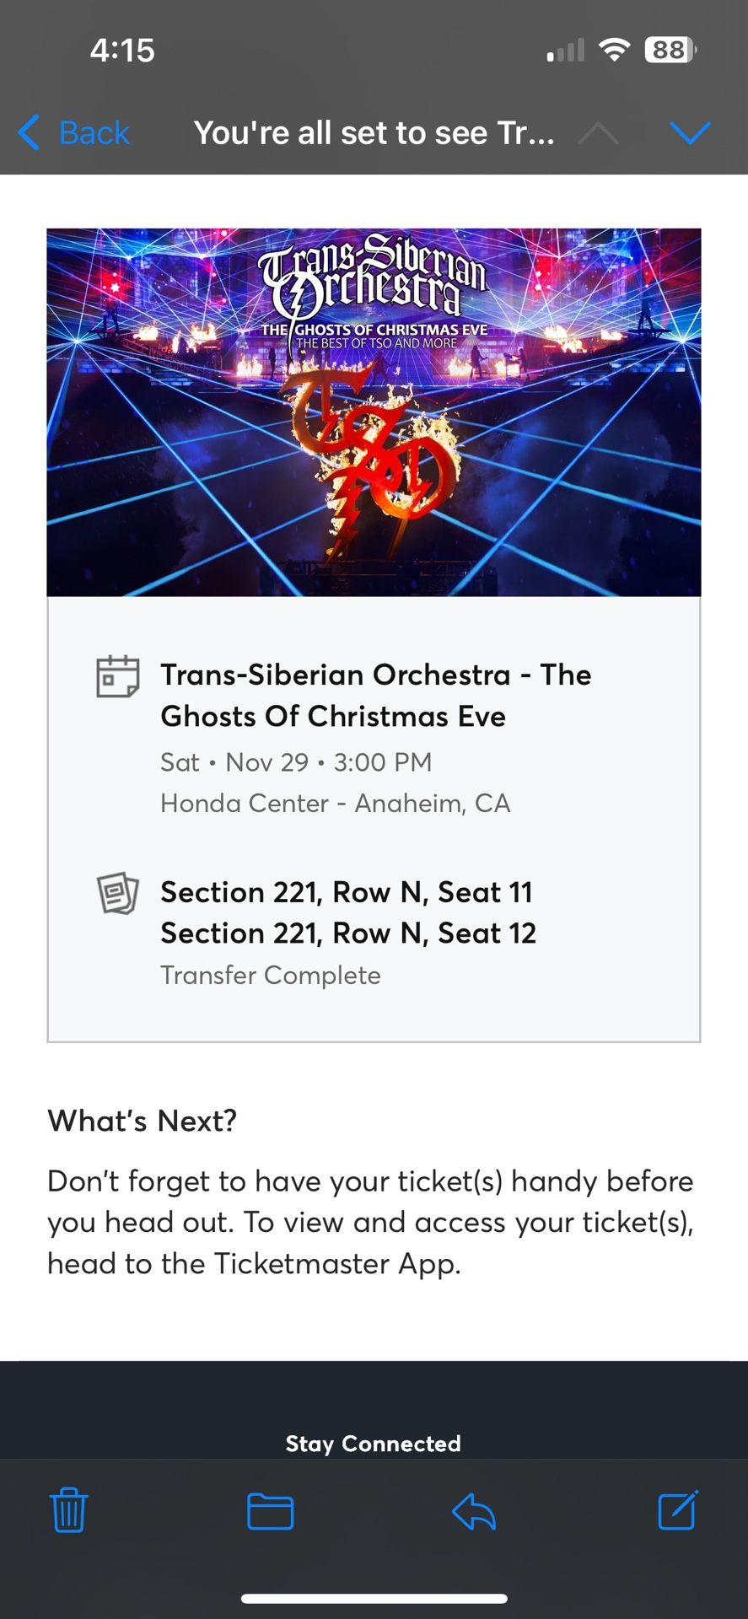Viewport: 748px width, 1619px height.
Task: Tap the truncated email subject title
Action: coord(374,132)
